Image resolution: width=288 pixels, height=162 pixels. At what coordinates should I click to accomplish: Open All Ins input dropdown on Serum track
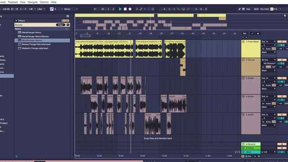click(x=269, y=60)
